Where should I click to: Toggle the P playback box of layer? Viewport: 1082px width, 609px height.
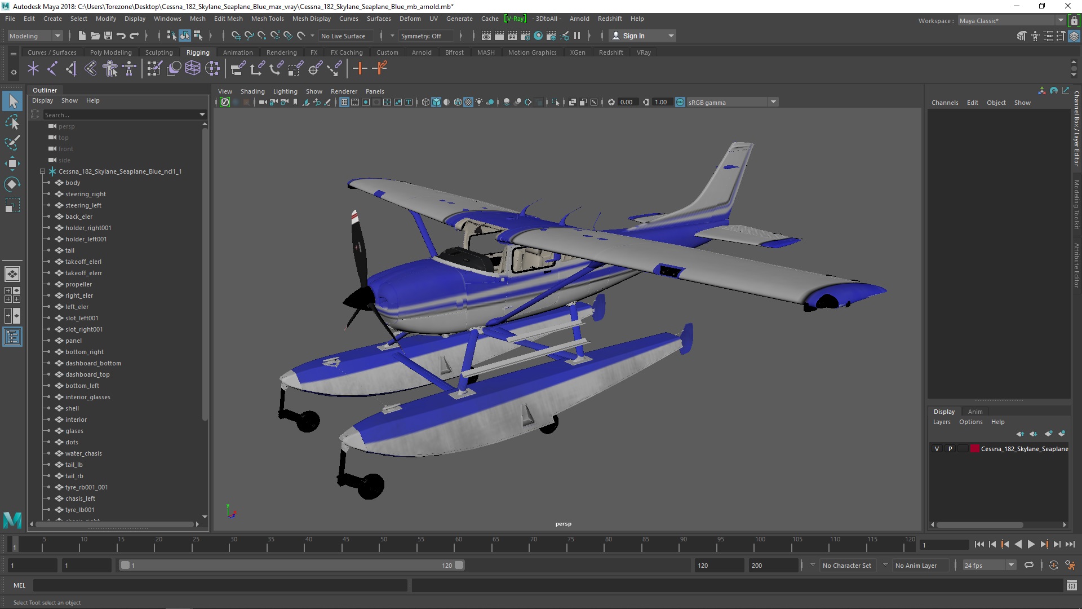click(x=950, y=449)
